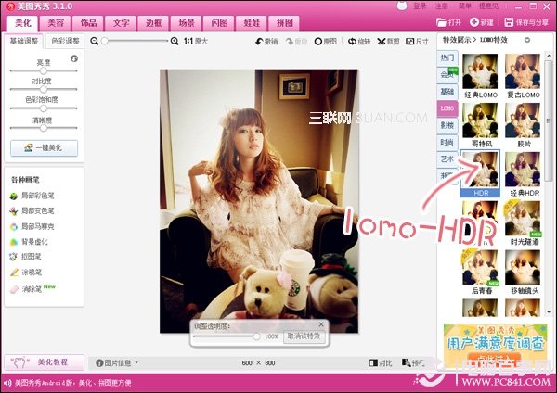Click the 保存与分享 disk icon
This screenshot has height=393, width=557.
(509, 22)
